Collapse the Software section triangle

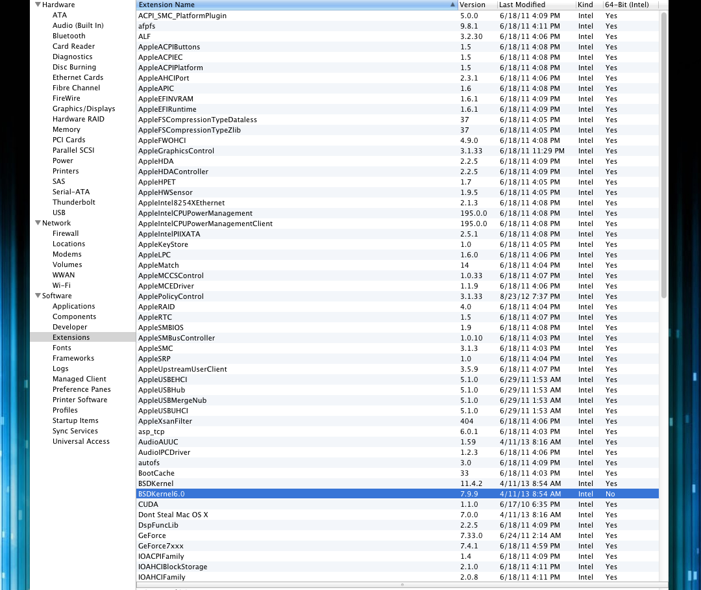38,296
